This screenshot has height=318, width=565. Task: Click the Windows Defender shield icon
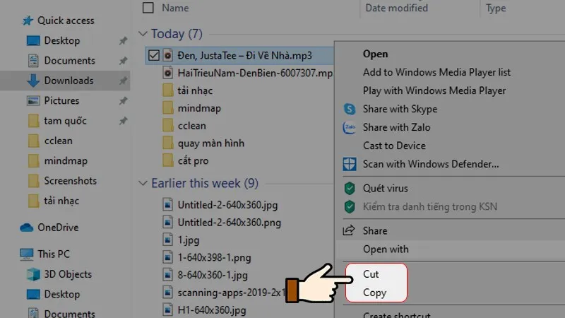tap(349, 164)
